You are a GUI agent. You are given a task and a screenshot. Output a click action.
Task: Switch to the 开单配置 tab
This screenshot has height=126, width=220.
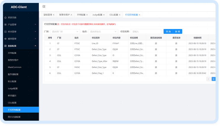tap(81, 15)
